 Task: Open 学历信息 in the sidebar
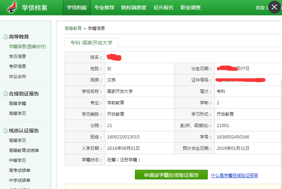click(17, 57)
